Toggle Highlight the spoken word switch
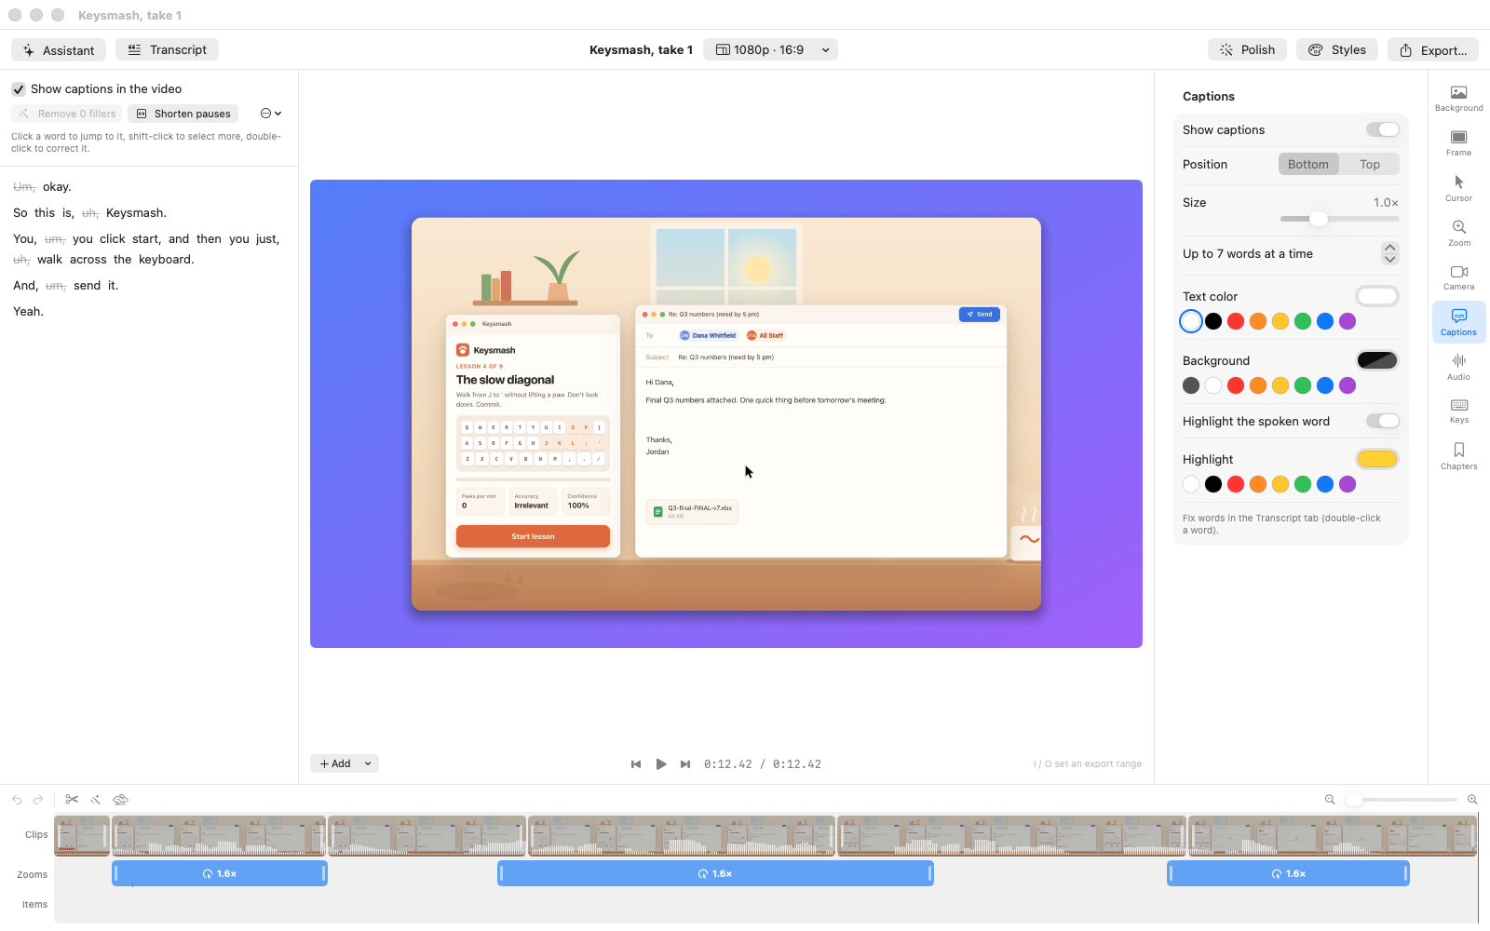The image size is (1490, 931). pyautogui.click(x=1382, y=421)
